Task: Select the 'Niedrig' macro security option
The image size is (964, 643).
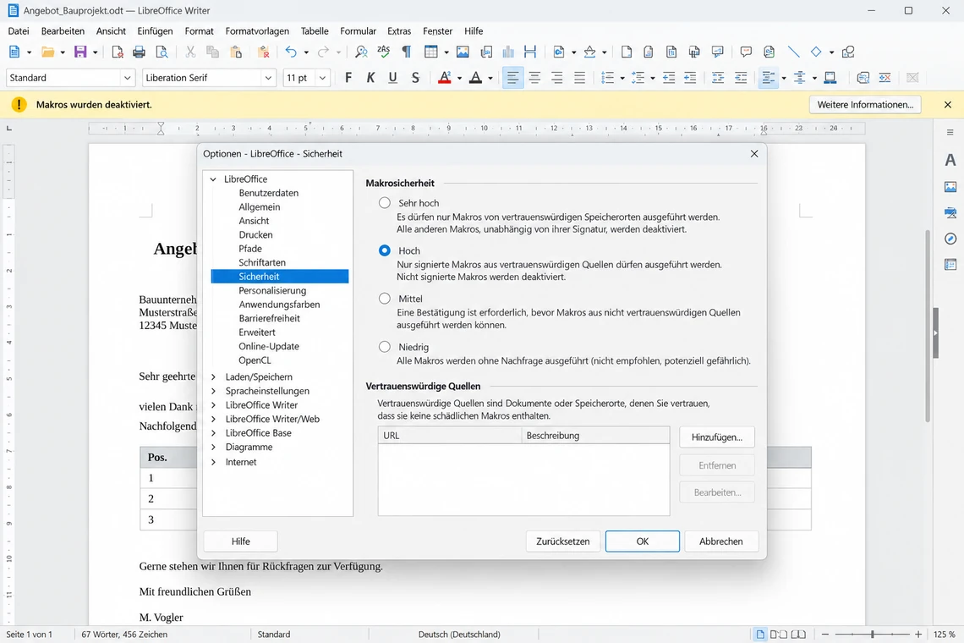Action: 384,346
